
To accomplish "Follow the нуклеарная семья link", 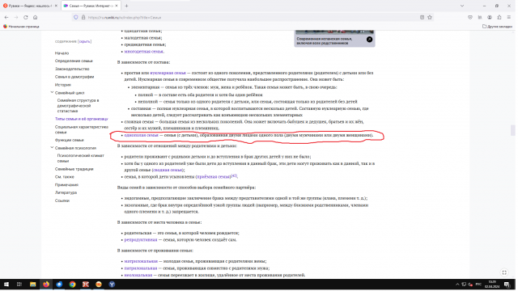I will (168, 74).
